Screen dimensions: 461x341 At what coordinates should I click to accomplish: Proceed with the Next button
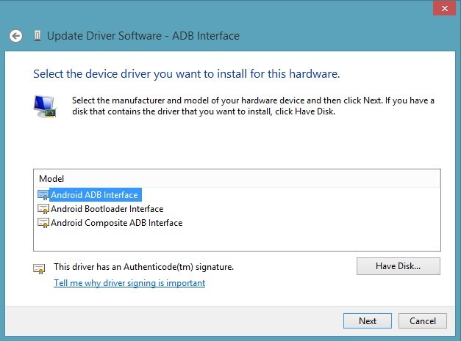(368, 320)
